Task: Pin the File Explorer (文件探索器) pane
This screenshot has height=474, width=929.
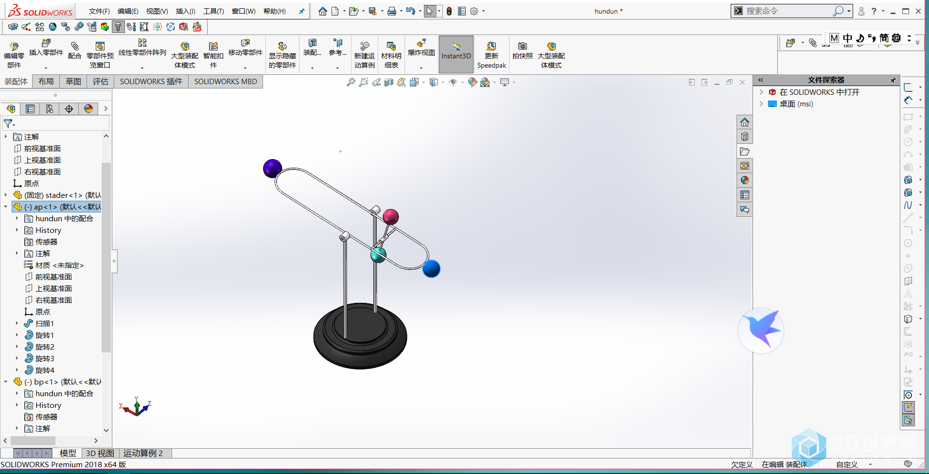Action: 893,80
